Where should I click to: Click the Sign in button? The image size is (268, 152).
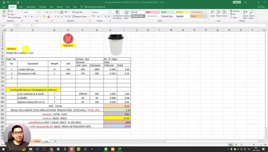tap(237, 2)
